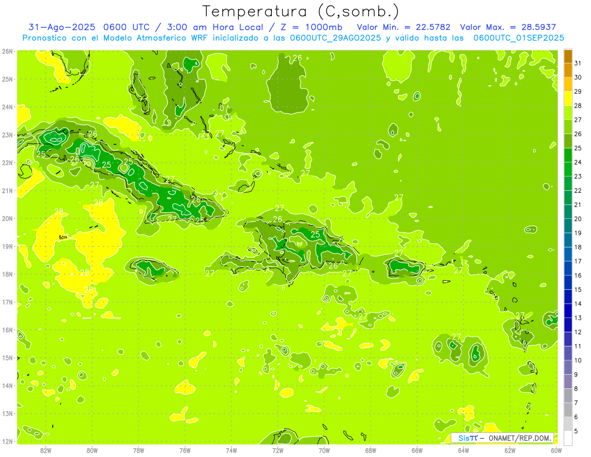Click the colorbar value 20
The width and height of the screenshot is (591, 457).
[578, 218]
